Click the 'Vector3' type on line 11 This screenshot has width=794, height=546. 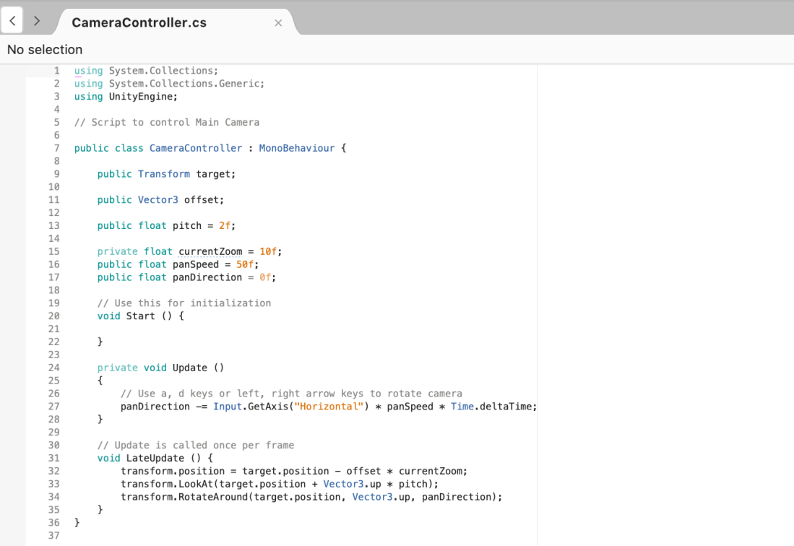click(158, 199)
